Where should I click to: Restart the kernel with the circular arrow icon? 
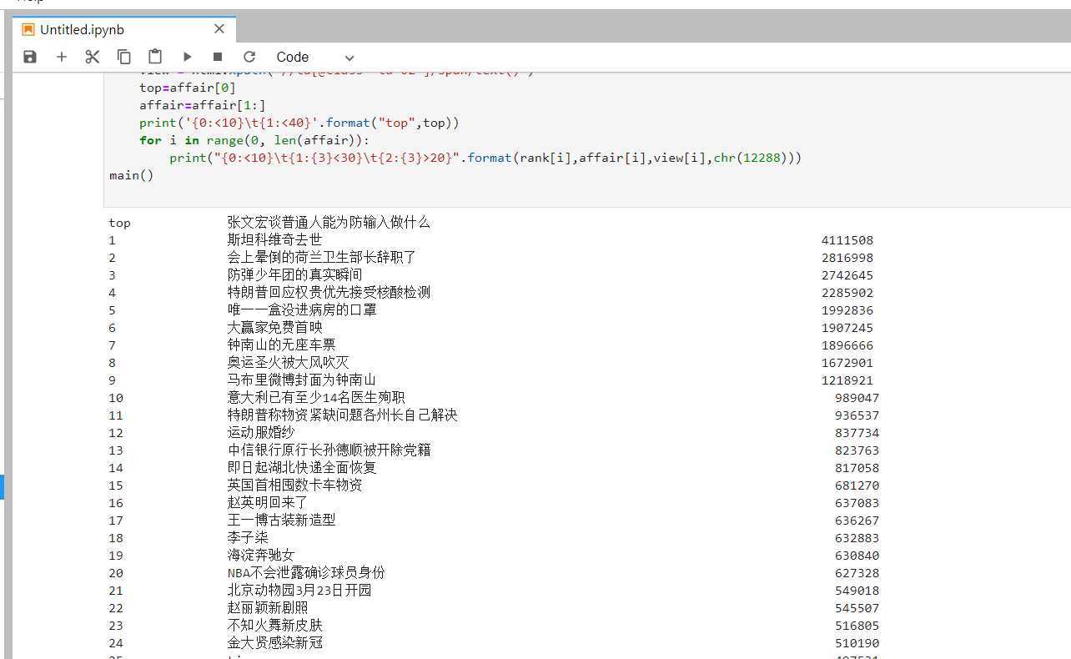click(x=249, y=57)
